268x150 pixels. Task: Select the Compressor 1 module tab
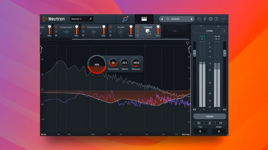point(66,31)
